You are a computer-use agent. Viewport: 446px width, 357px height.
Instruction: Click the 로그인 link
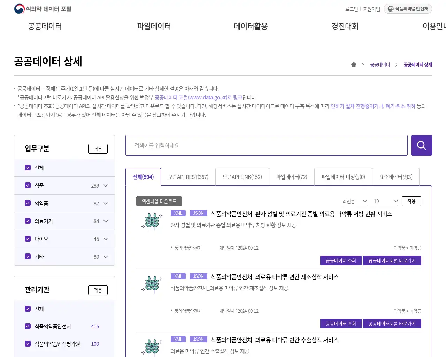click(x=352, y=9)
